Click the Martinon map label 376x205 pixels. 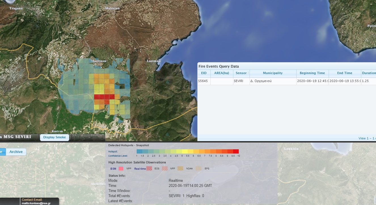[99, 61]
